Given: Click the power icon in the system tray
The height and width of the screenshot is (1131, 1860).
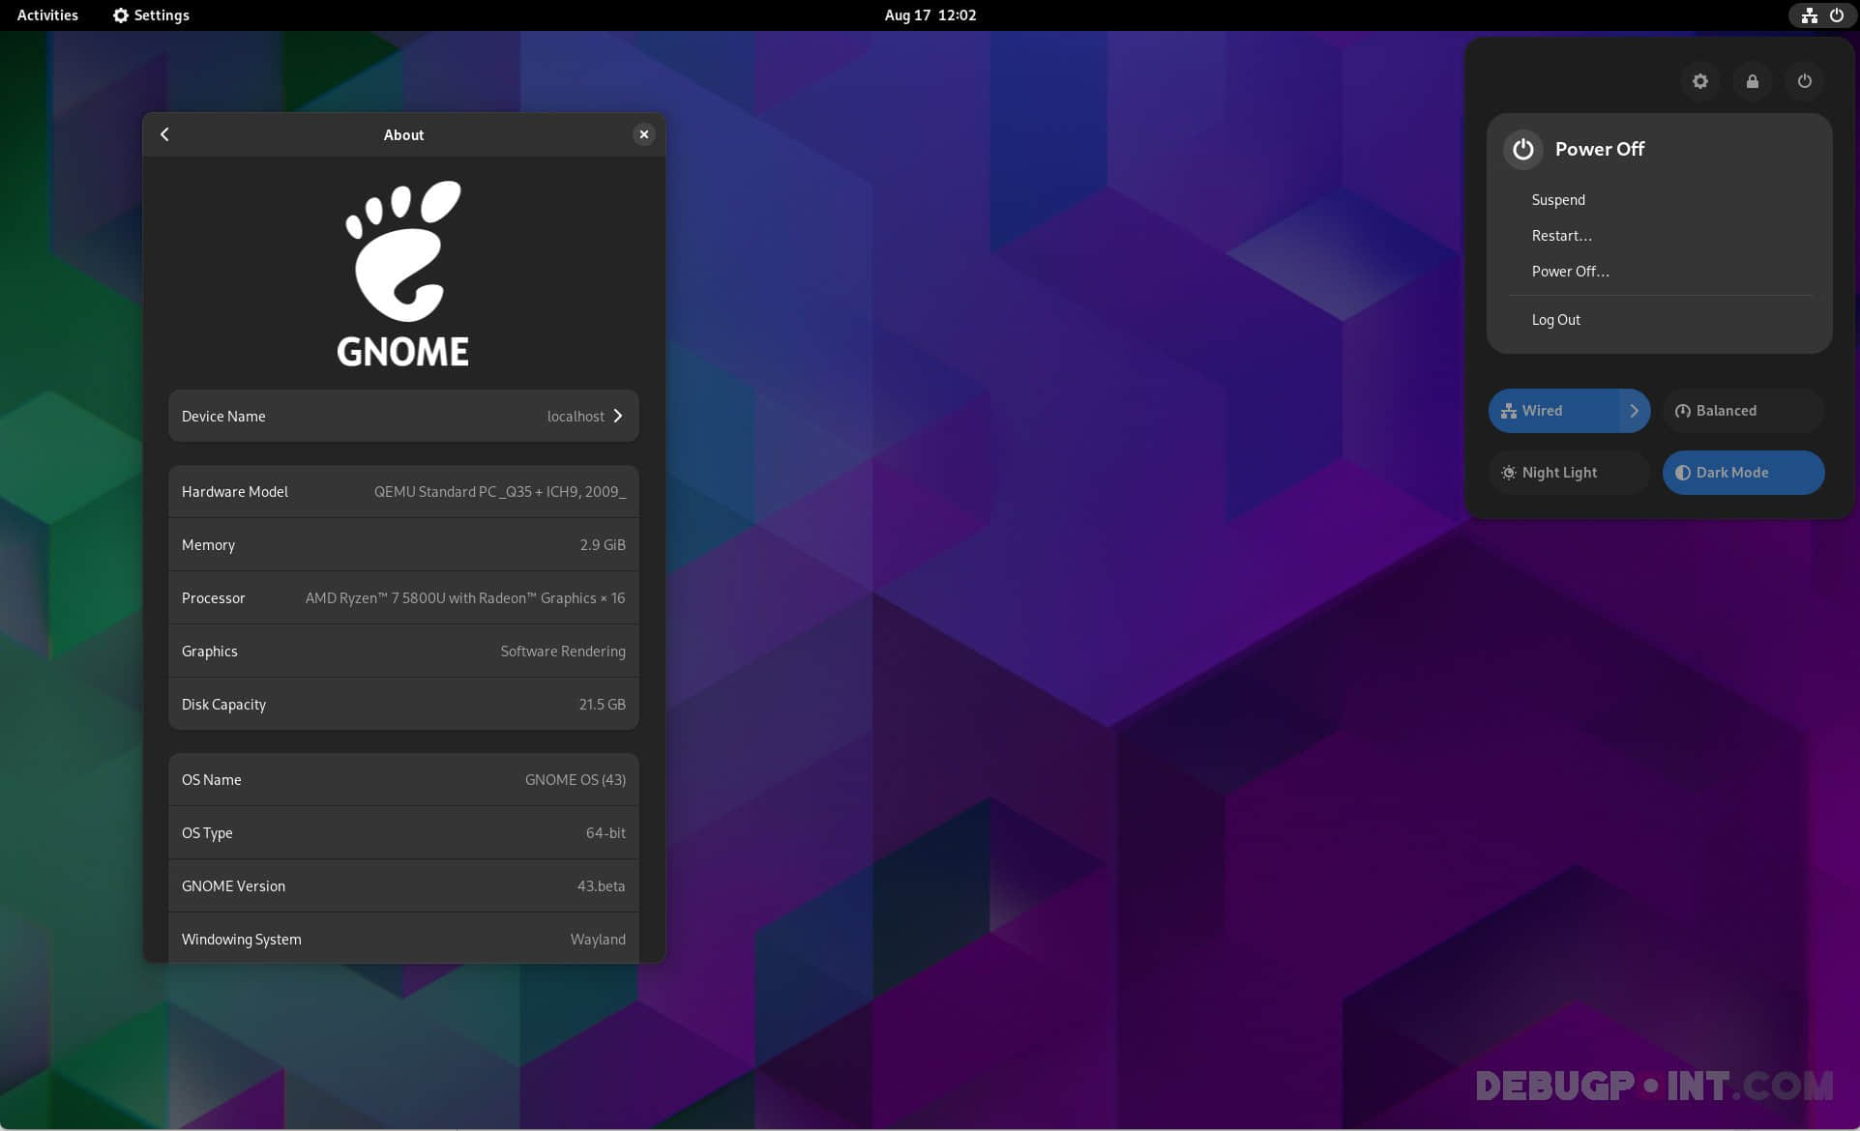Looking at the screenshot, I should pyautogui.click(x=1837, y=14).
